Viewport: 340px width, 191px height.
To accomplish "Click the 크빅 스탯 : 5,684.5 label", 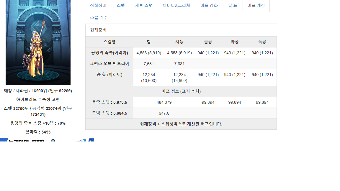I will tap(109, 113).
